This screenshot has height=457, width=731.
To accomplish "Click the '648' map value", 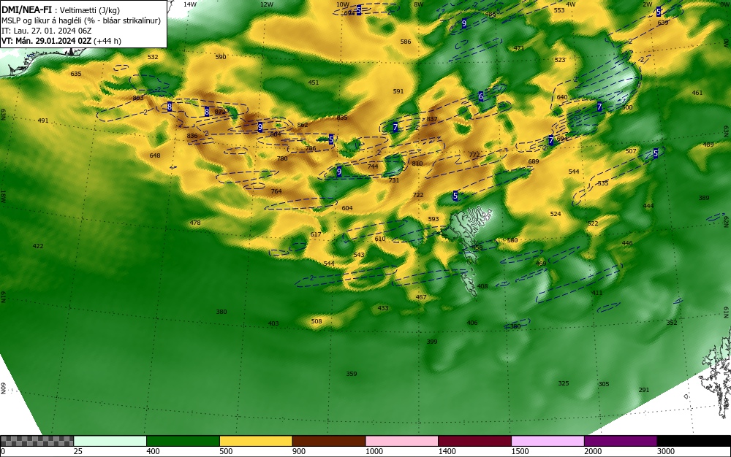I will click(155, 155).
